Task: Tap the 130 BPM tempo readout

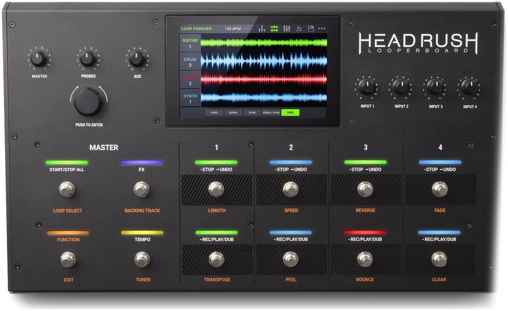Action: pyautogui.click(x=233, y=29)
